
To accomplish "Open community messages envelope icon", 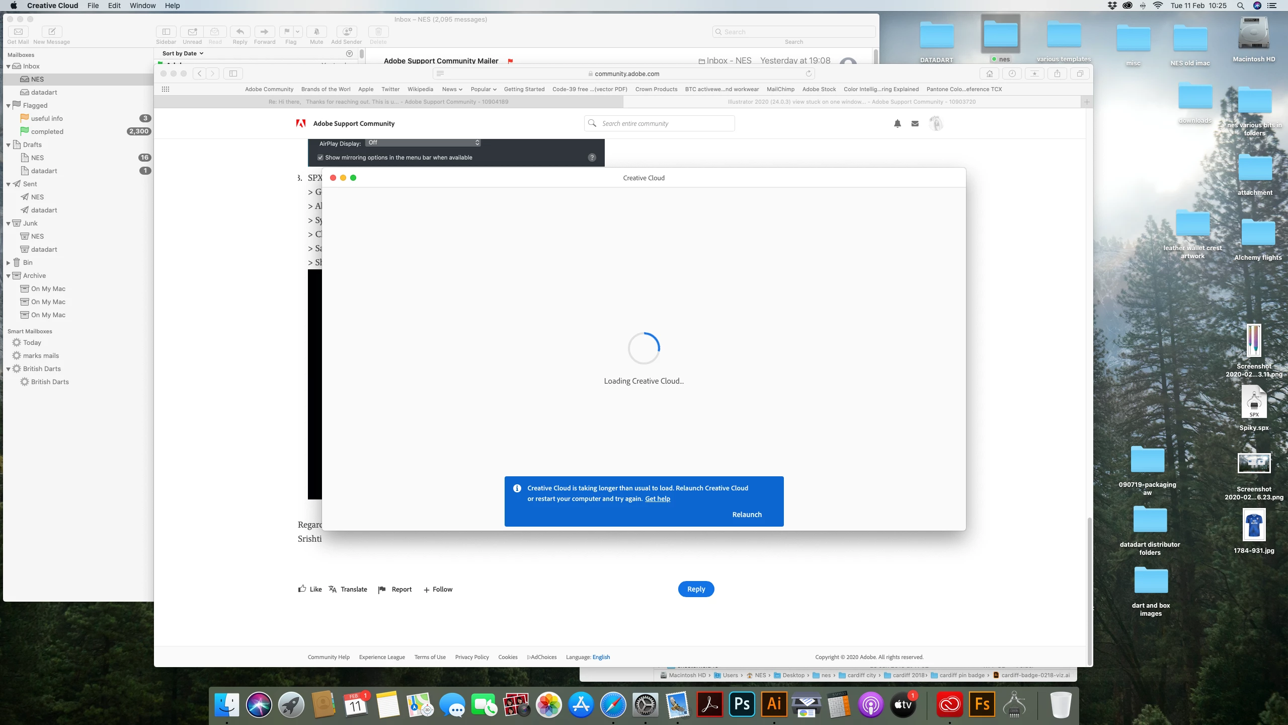I will (915, 123).
